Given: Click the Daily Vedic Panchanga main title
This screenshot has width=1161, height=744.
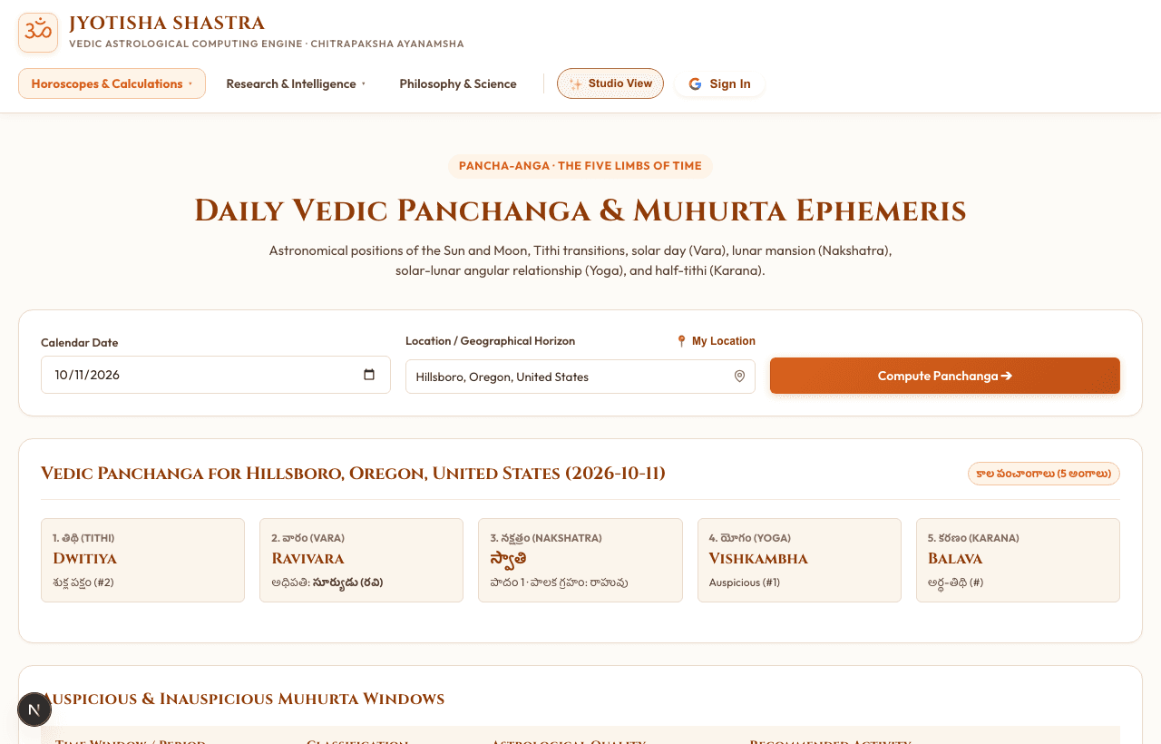Looking at the screenshot, I should click(x=580, y=210).
